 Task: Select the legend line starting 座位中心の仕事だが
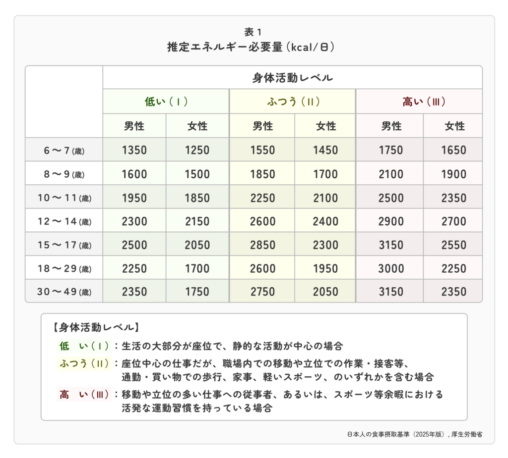coord(266,364)
